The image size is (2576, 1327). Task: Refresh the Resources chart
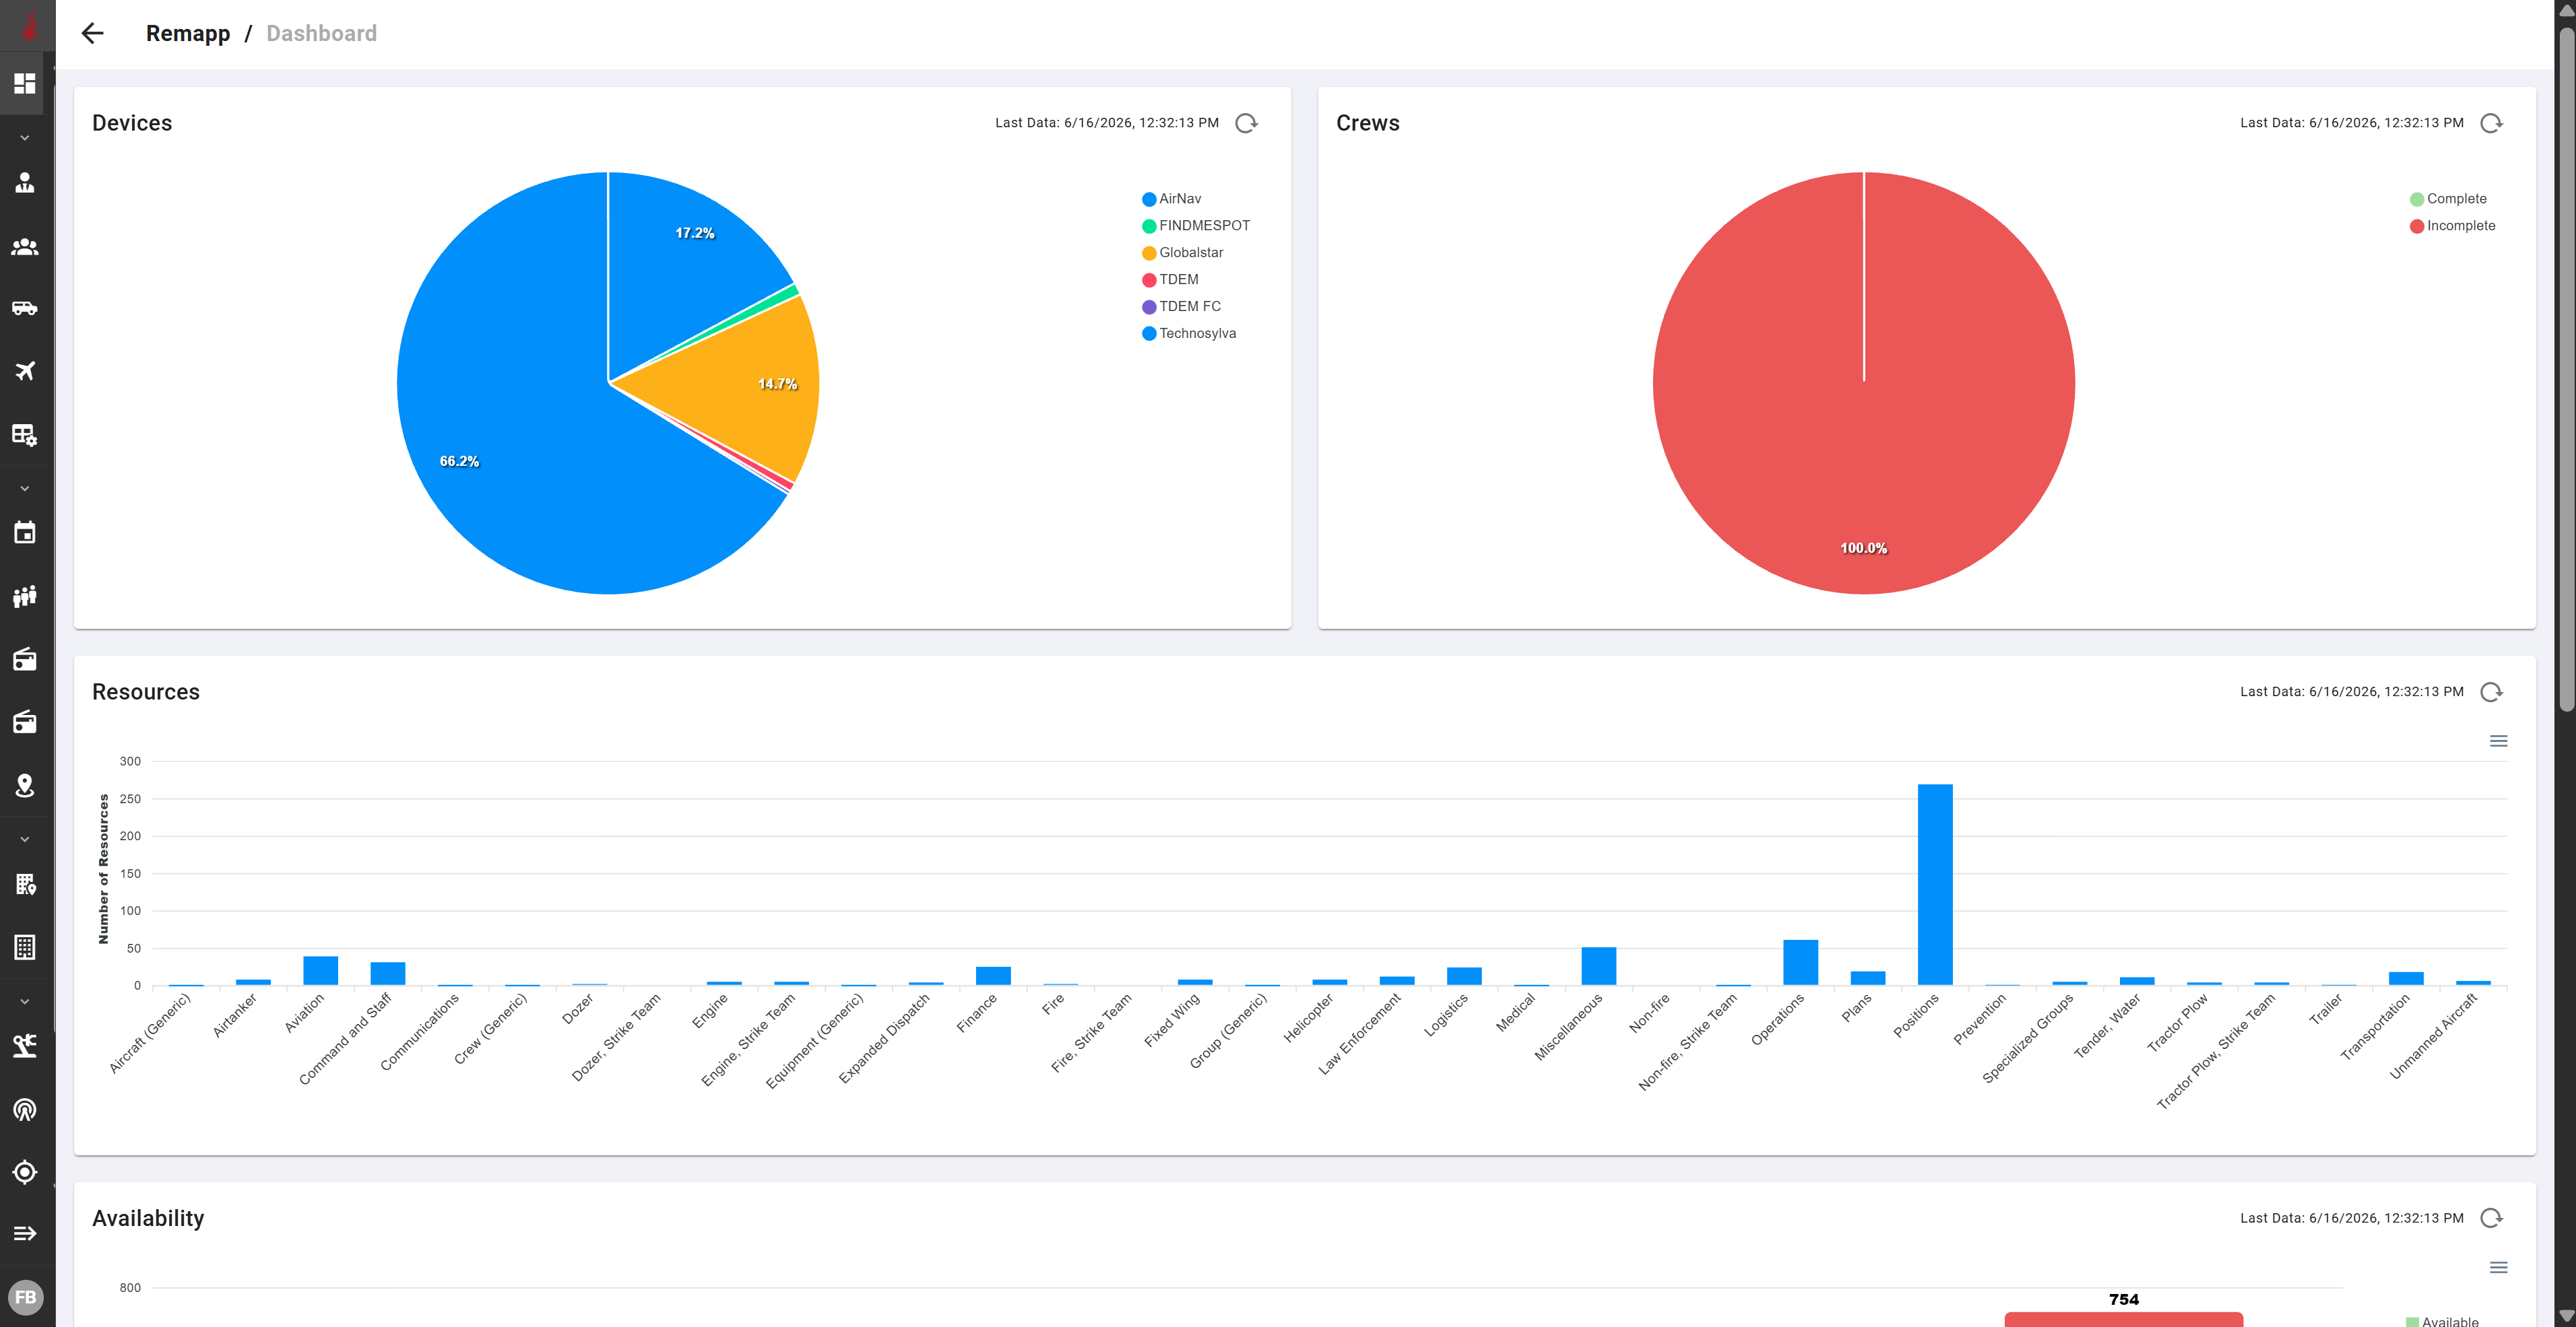2491,691
